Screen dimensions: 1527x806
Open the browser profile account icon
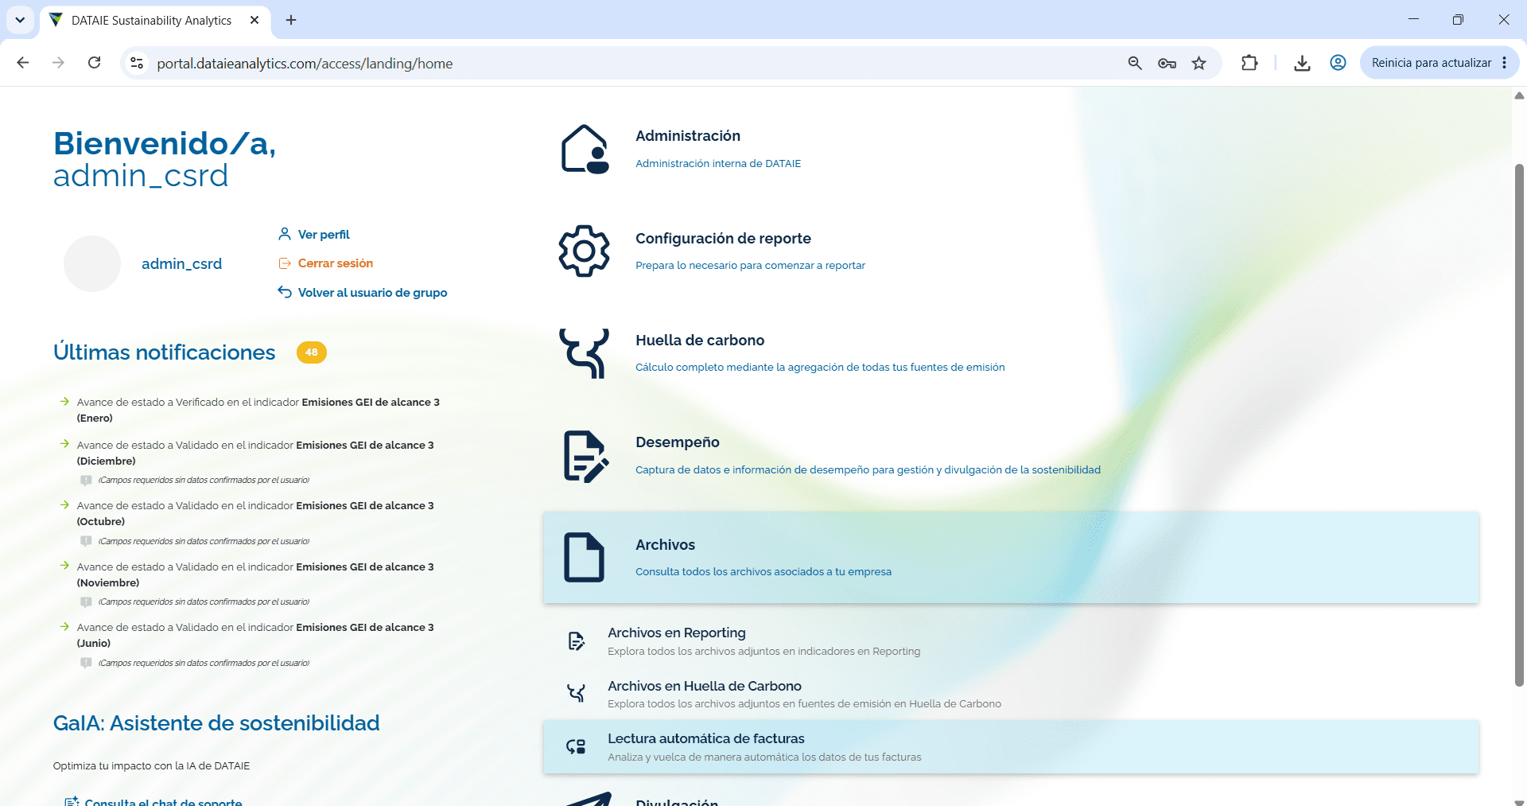pos(1338,63)
